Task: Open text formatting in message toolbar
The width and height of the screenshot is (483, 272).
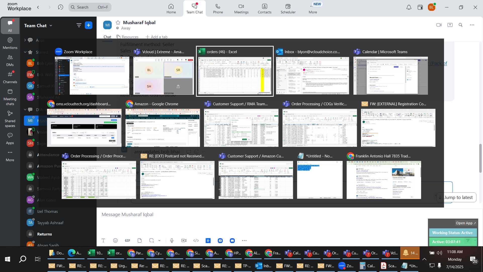Action: (103, 241)
